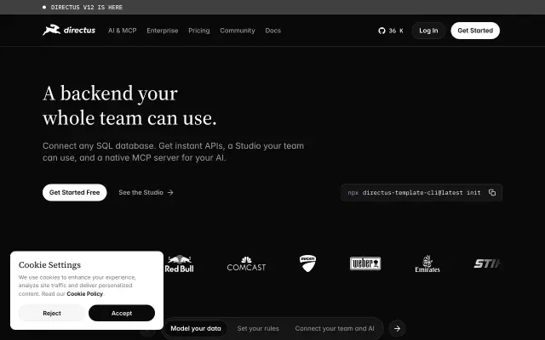545x340 pixels.
Task: Click the A backend your whole team heading
Action: coord(129,105)
